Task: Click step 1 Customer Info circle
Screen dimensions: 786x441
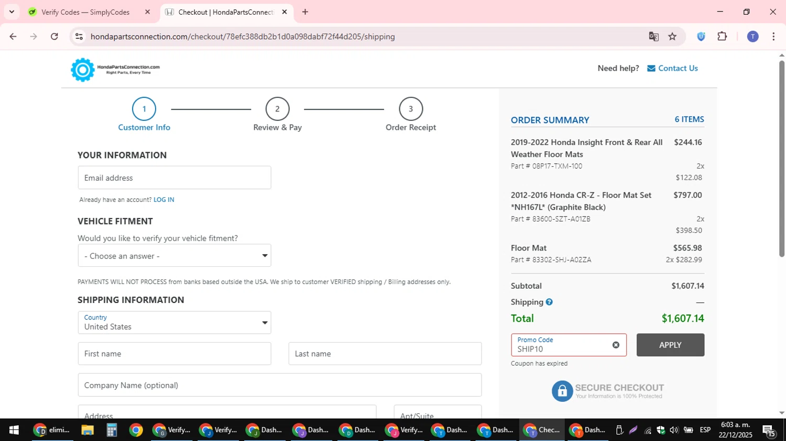Action: point(144,109)
